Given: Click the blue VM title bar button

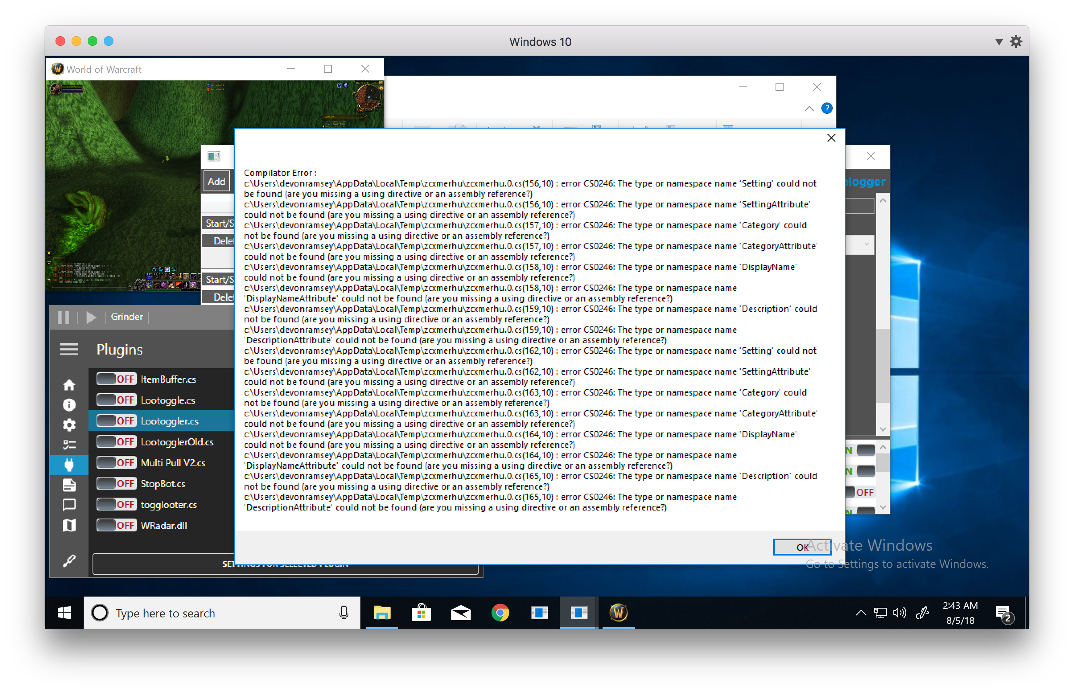Looking at the screenshot, I should pyautogui.click(x=109, y=41).
